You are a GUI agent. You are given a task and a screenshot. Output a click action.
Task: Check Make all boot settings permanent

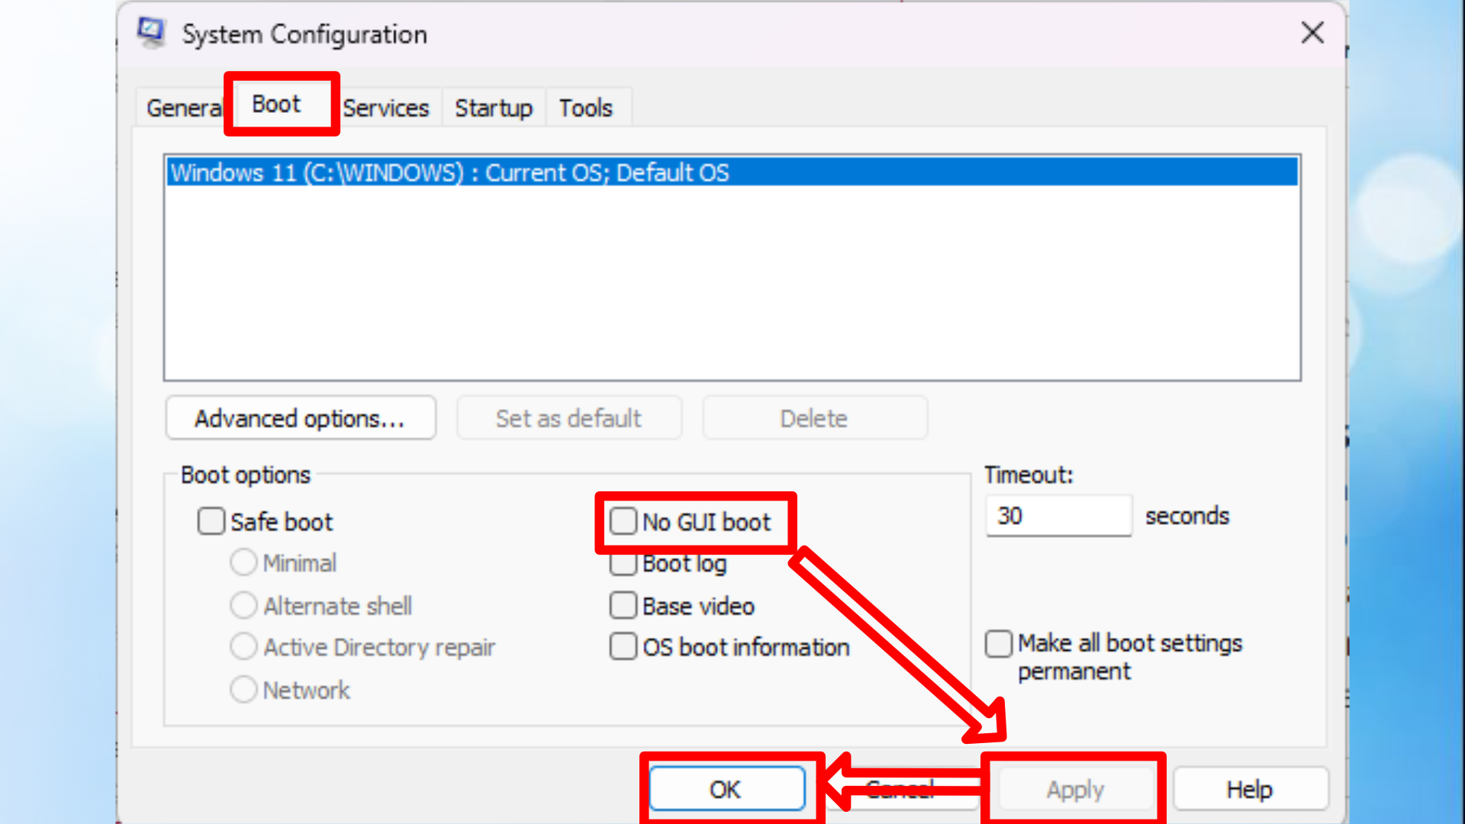[x=999, y=644]
